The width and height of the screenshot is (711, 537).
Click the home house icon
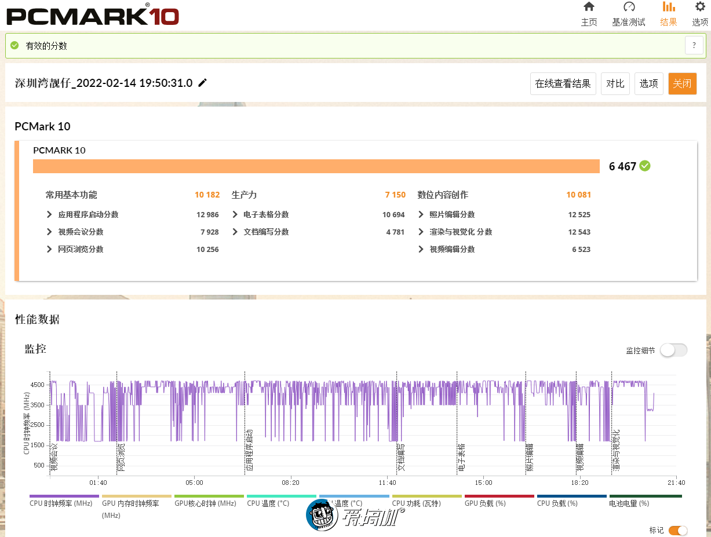click(x=589, y=7)
